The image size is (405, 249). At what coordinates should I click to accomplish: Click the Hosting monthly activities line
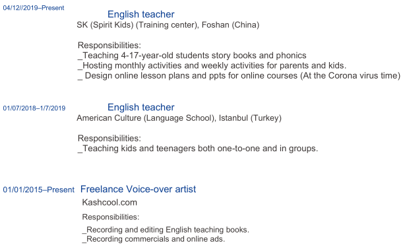coord(212,65)
